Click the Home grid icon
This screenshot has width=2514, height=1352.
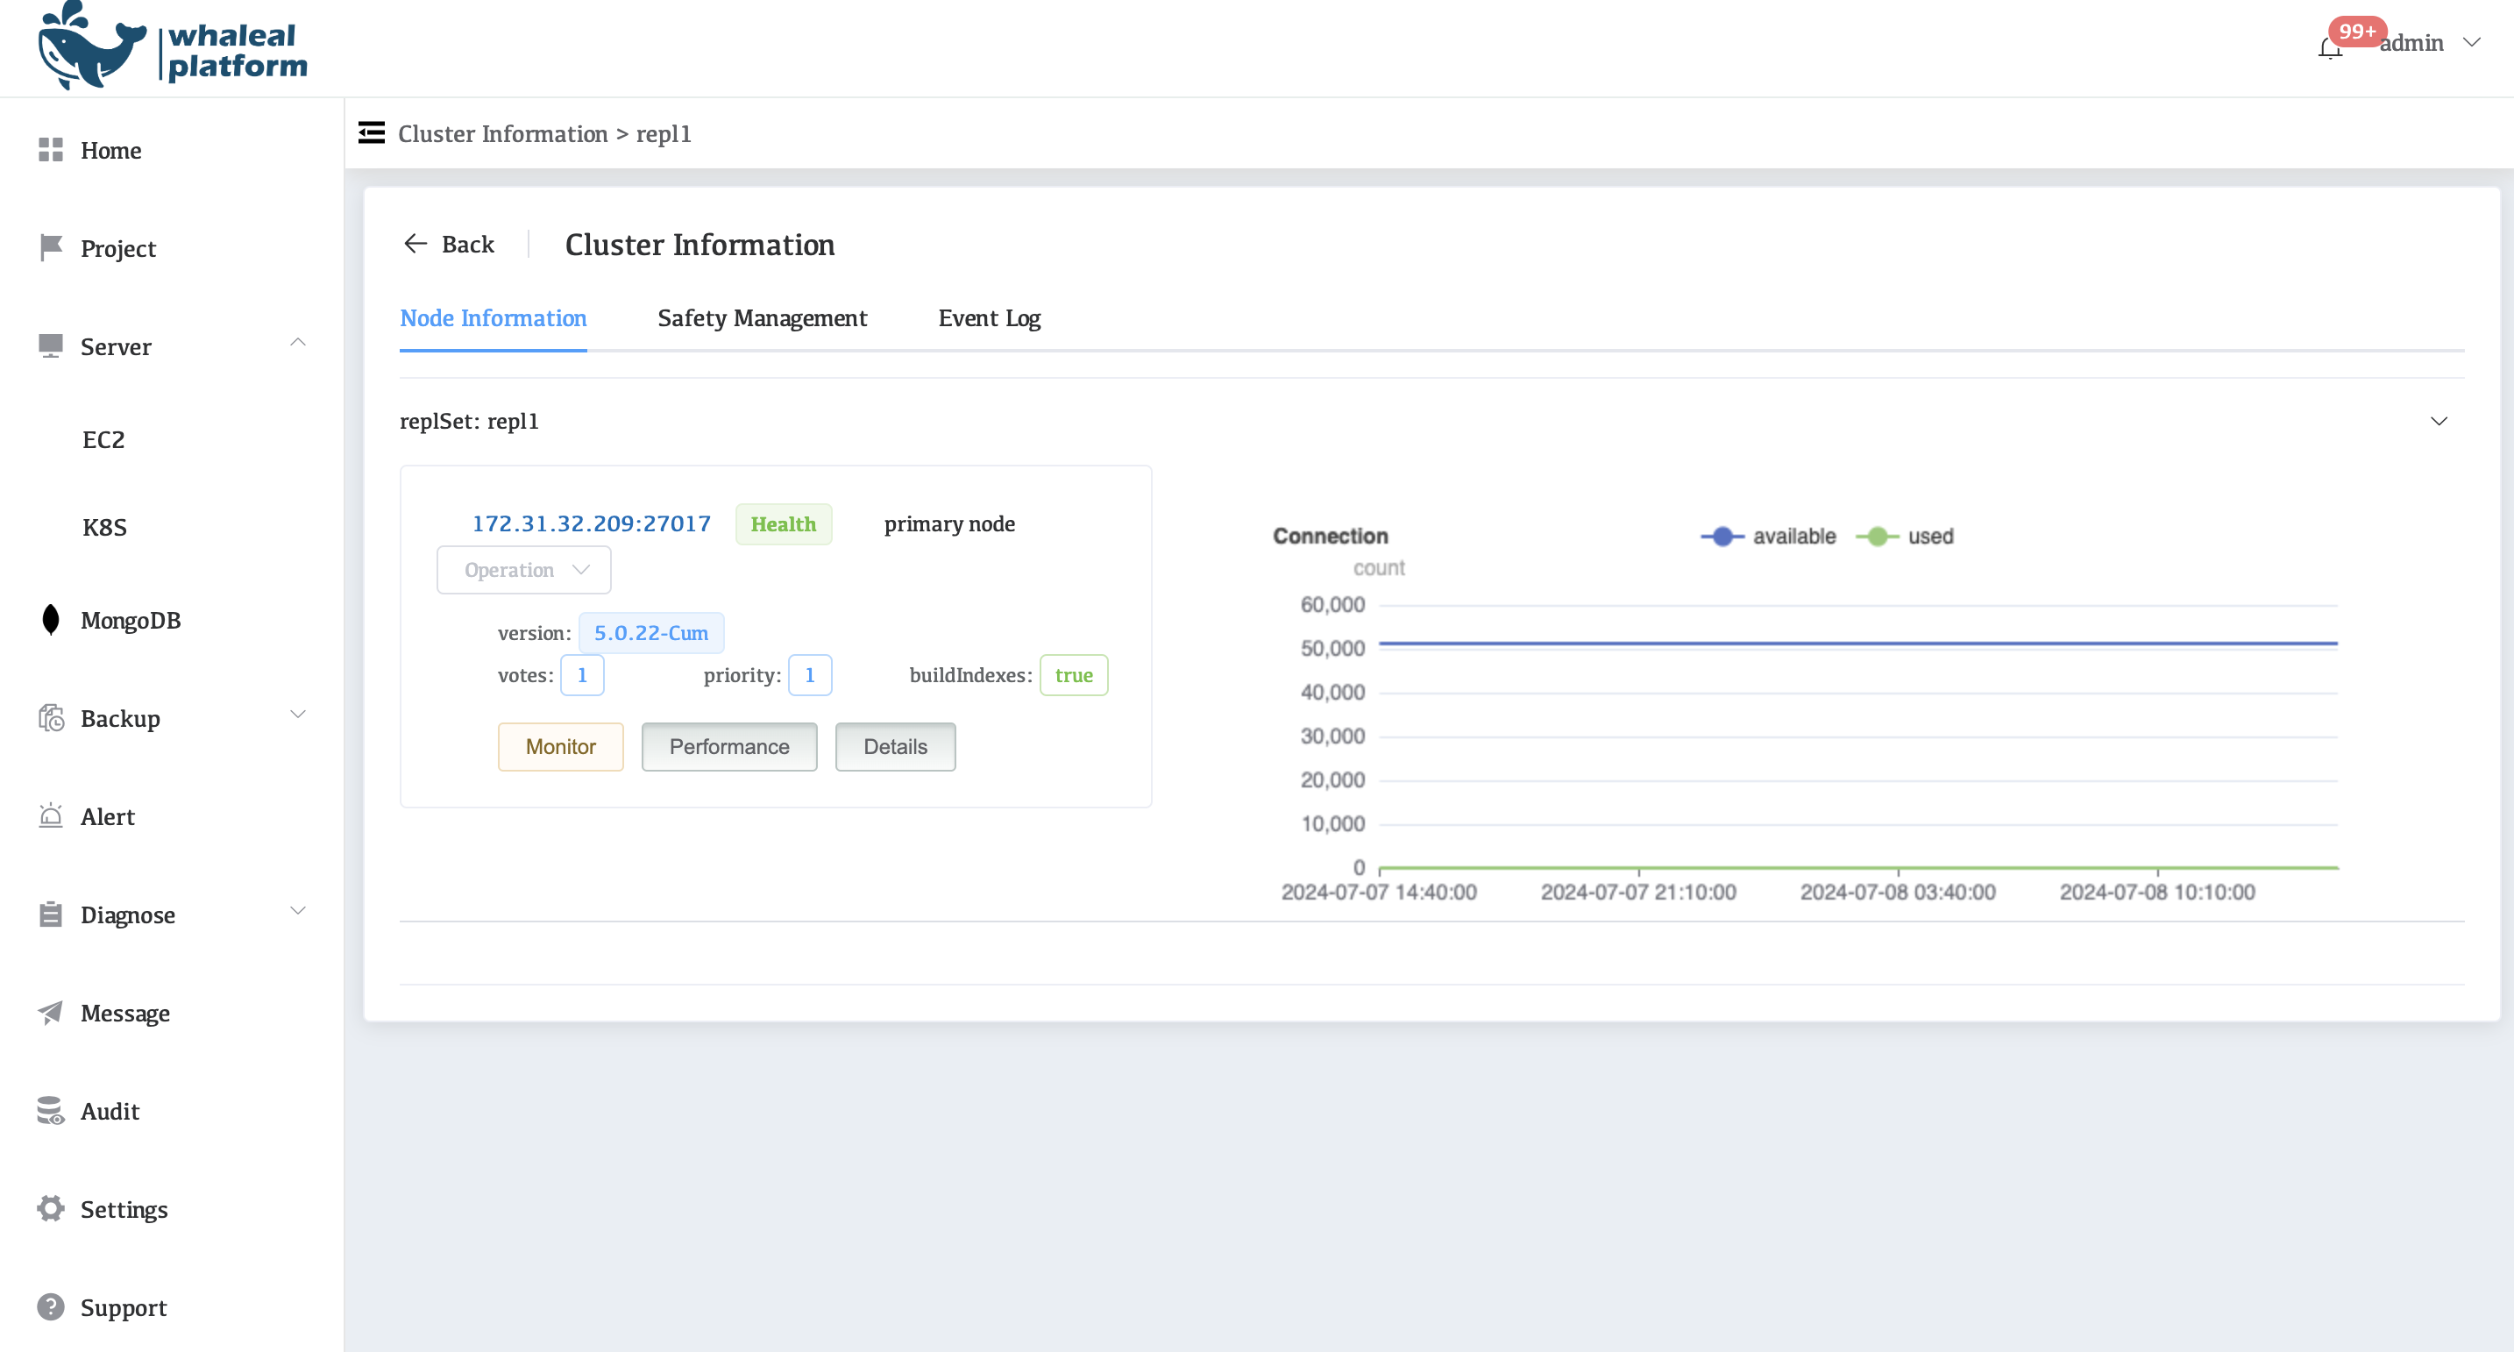(x=50, y=149)
